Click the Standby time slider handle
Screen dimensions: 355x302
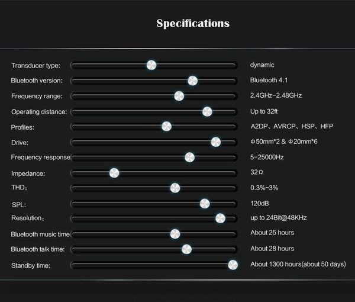[x=233, y=265]
